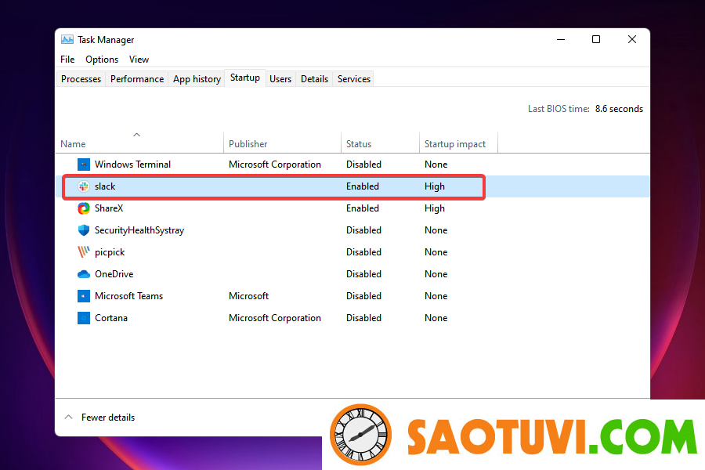
Task: Click the Cortana icon
Action: click(84, 318)
